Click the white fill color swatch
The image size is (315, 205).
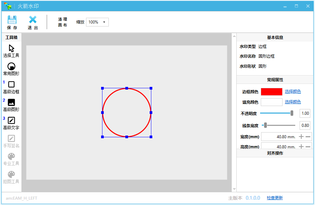(271, 102)
